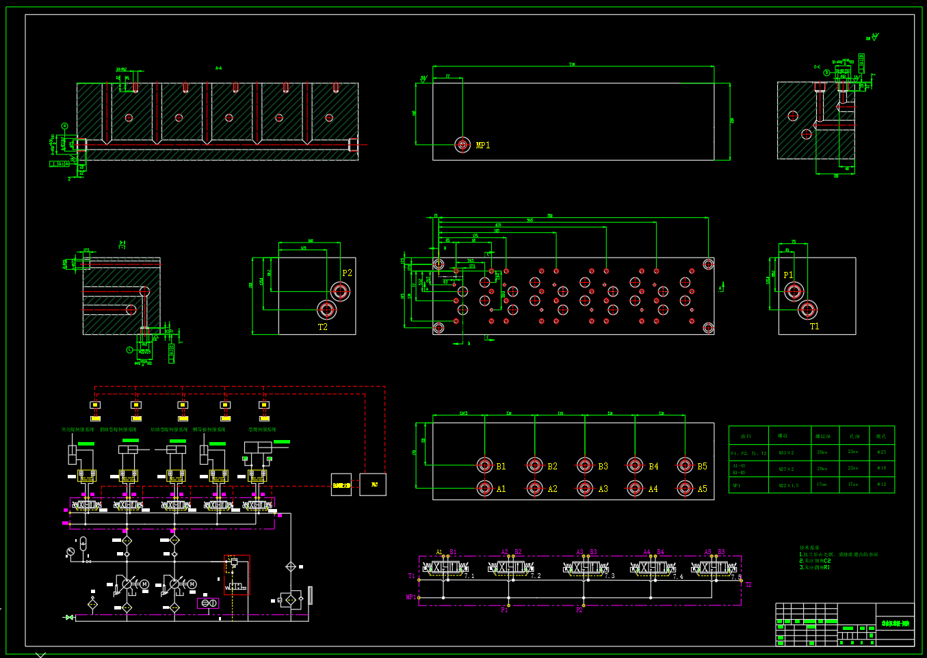
Task: Click port circle A1 on the port-face view
Action: pyautogui.click(x=484, y=489)
